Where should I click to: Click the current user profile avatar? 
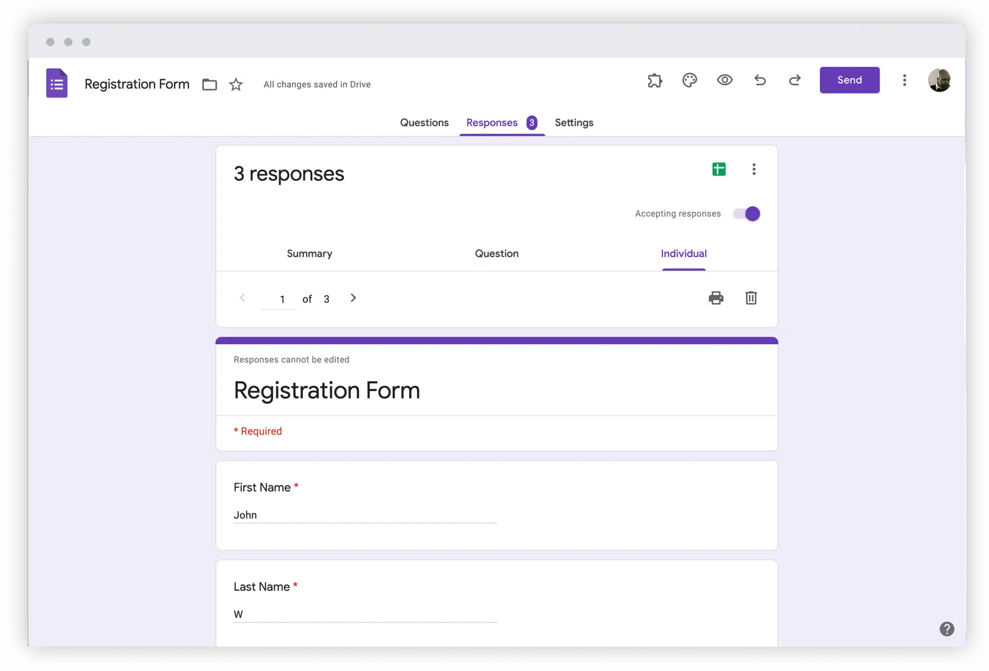tap(939, 80)
